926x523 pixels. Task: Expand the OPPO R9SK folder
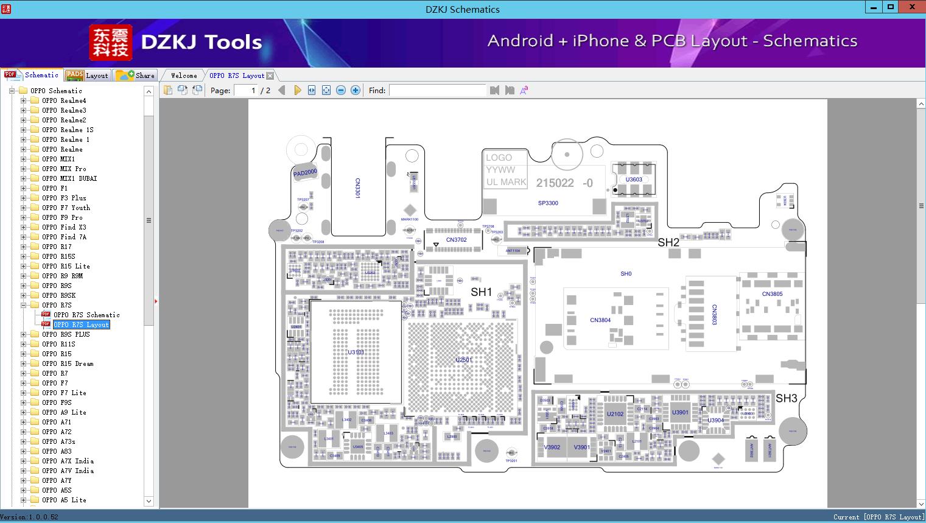tap(23, 295)
